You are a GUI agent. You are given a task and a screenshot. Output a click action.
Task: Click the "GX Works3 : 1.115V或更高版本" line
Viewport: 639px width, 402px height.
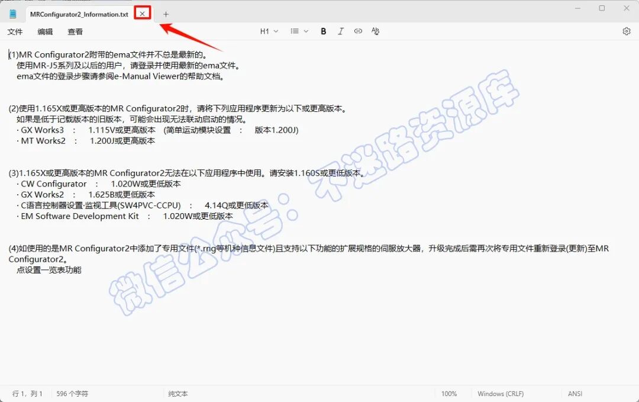click(157, 130)
